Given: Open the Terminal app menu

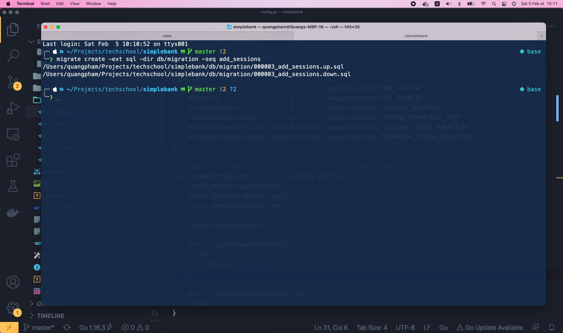Looking at the screenshot, I should tap(25, 4).
